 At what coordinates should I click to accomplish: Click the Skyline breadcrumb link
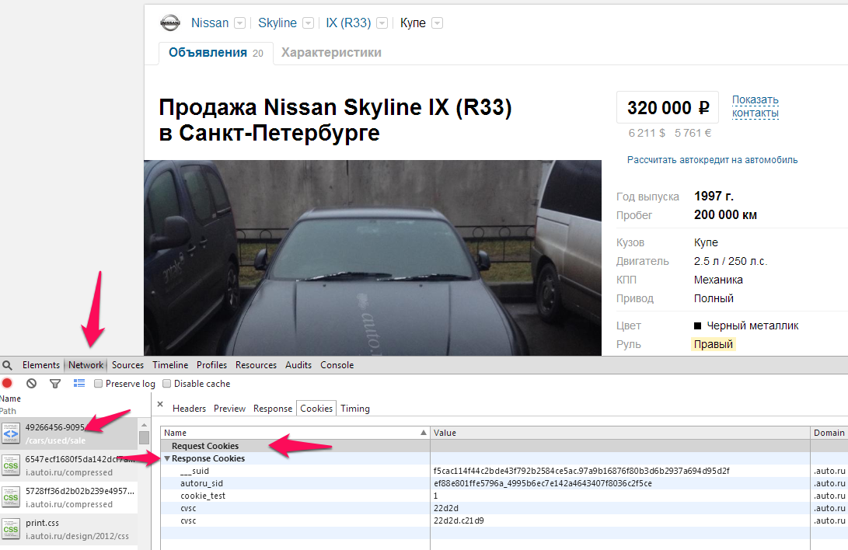[x=277, y=23]
